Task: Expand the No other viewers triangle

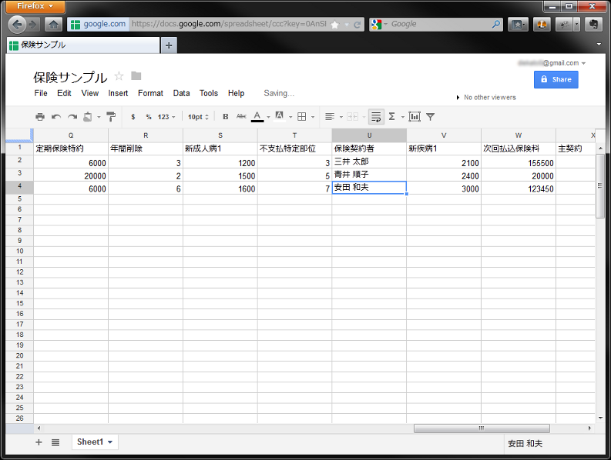Action: tap(458, 97)
